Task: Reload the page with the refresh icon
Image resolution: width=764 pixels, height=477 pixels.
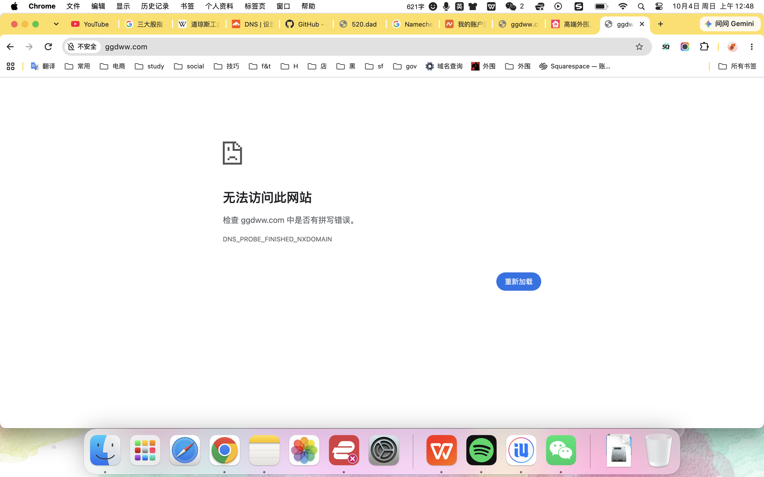Action: click(x=48, y=47)
